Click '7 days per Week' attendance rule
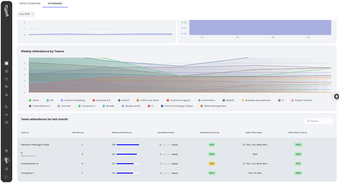The height and width of the screenshot is (183, 339). click(x=168, y=164)
